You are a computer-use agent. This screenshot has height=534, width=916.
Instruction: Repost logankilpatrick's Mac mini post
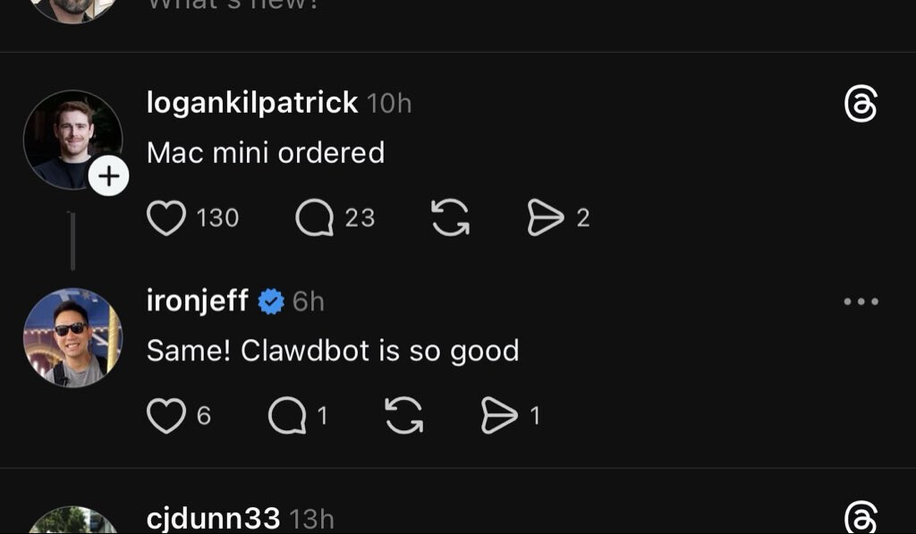point(451,218)
